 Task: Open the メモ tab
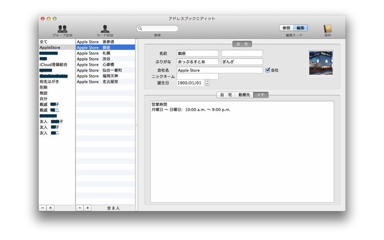261,95
